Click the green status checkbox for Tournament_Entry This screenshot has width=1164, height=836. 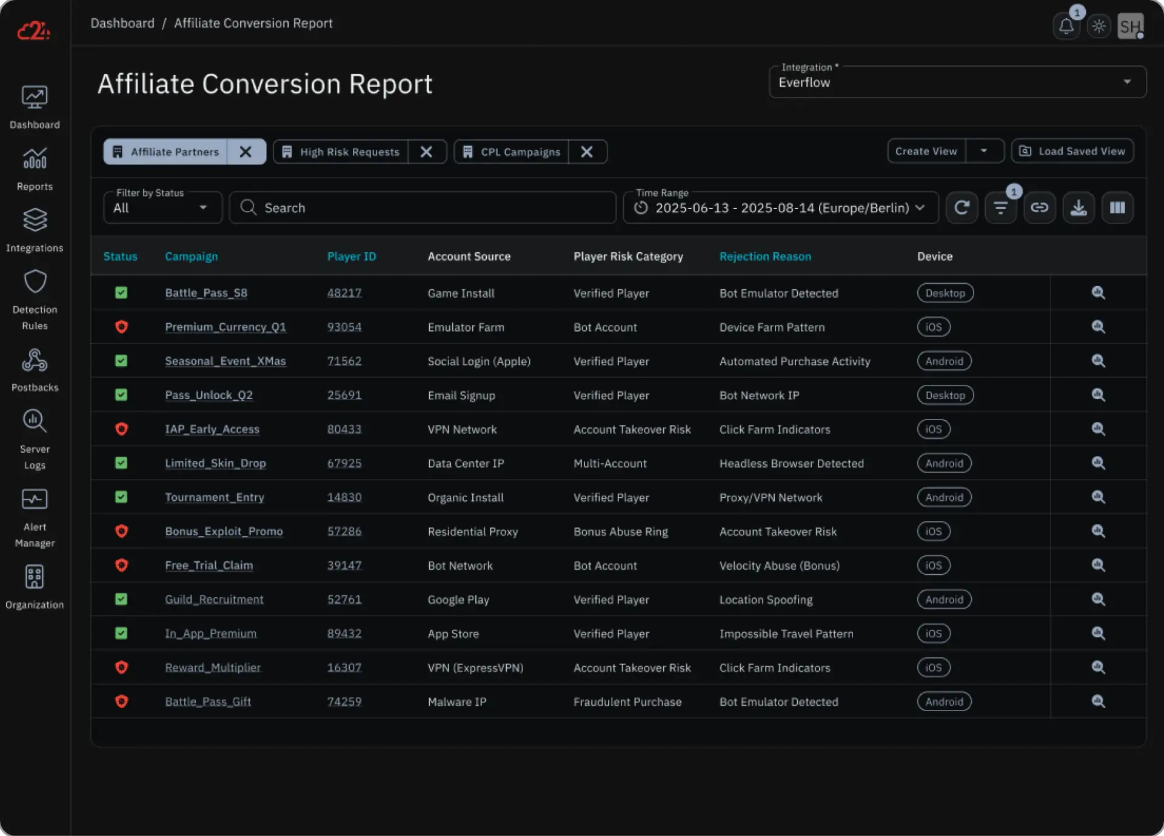121,497
